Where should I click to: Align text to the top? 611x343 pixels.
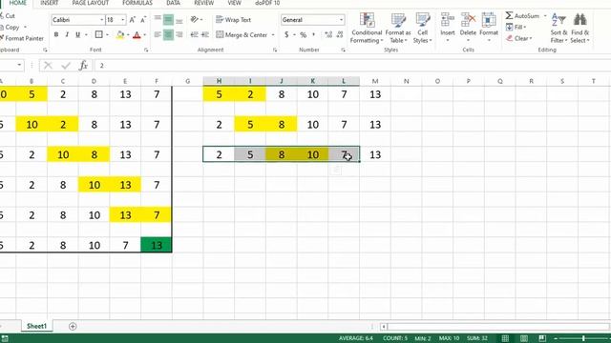click(x=158, y=19)
